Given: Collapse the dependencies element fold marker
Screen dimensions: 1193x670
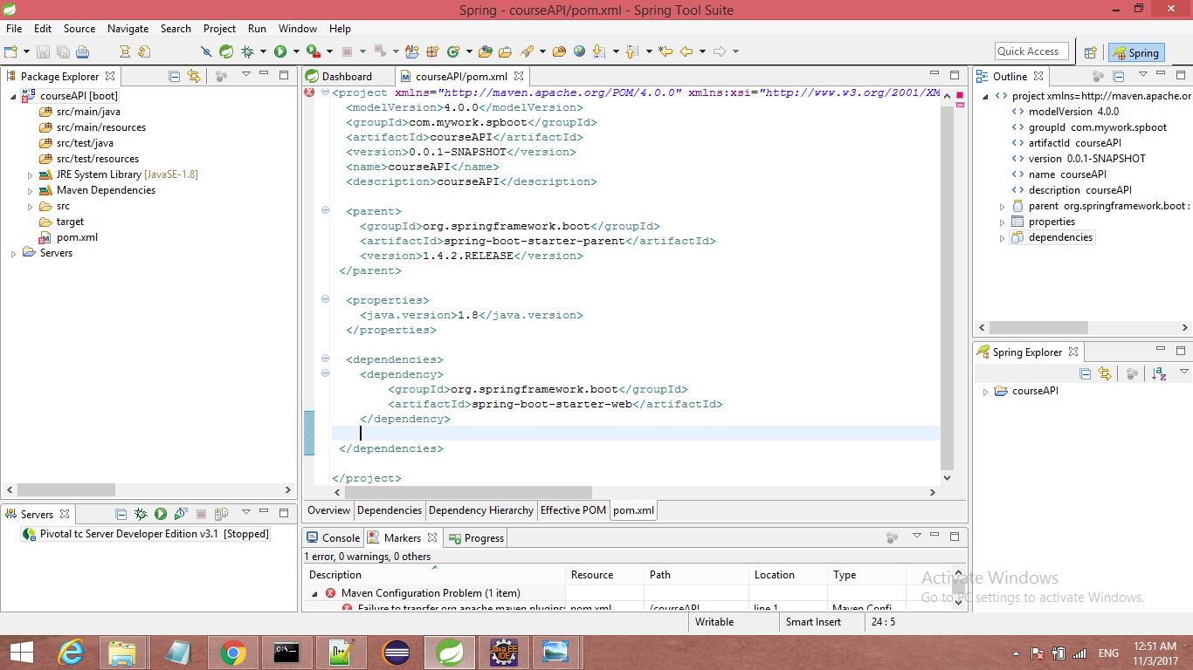Looking at the screenshot, I should pos(325,359).
